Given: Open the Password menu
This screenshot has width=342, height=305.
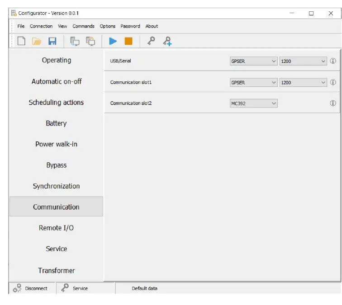Looking at the screenshot, I should 130,26.
